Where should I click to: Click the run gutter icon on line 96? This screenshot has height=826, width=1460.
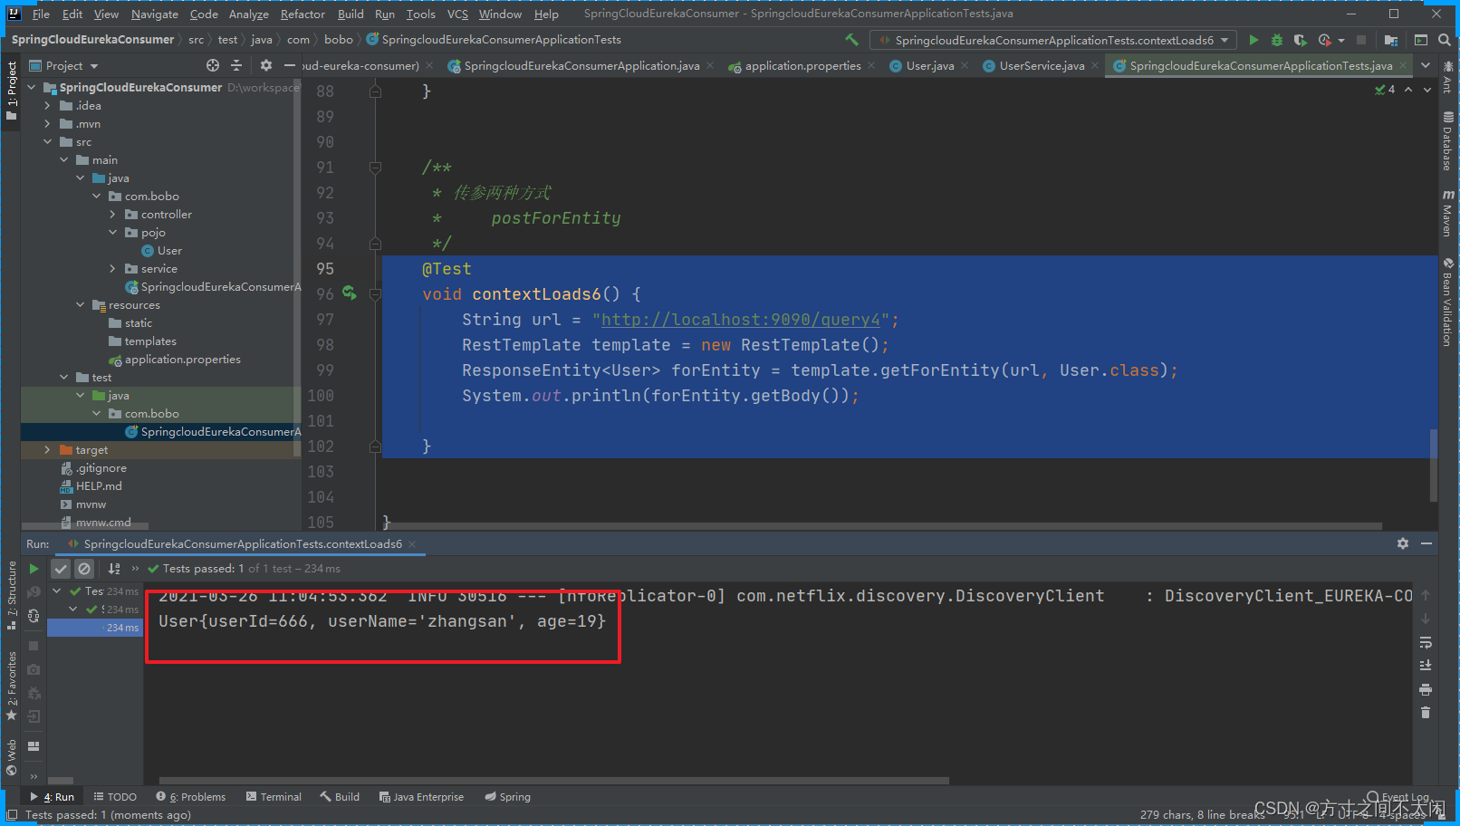pos(350,293)
